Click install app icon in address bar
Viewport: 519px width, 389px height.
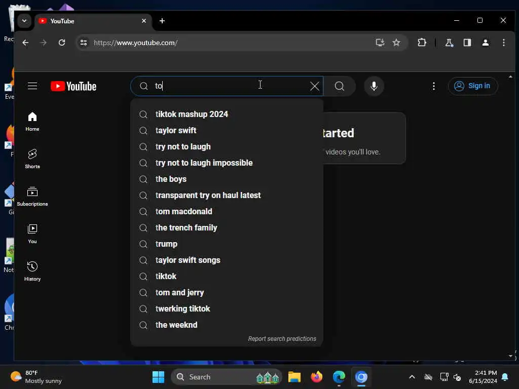pos(380,43)
